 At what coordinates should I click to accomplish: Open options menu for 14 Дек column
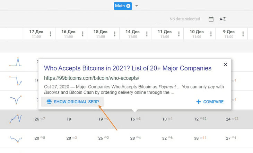pyautogui.click(x=147, y=34)
